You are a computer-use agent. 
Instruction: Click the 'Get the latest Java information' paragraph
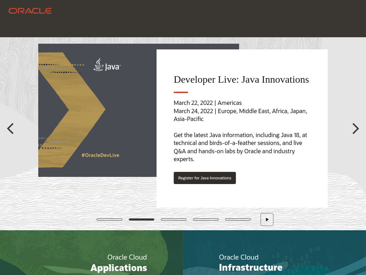pos(241,147)
